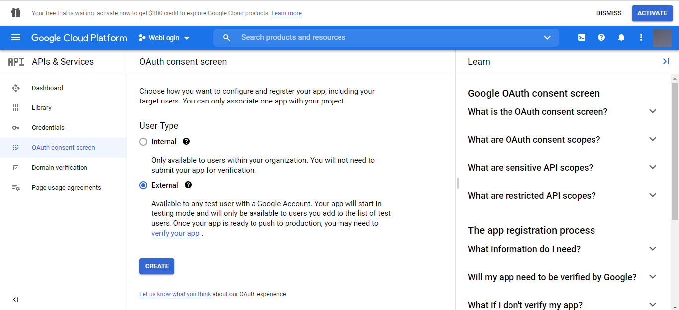This screenshot has height=310, width=679.
Task: Click the CREATE button
Action: [157, 266]
